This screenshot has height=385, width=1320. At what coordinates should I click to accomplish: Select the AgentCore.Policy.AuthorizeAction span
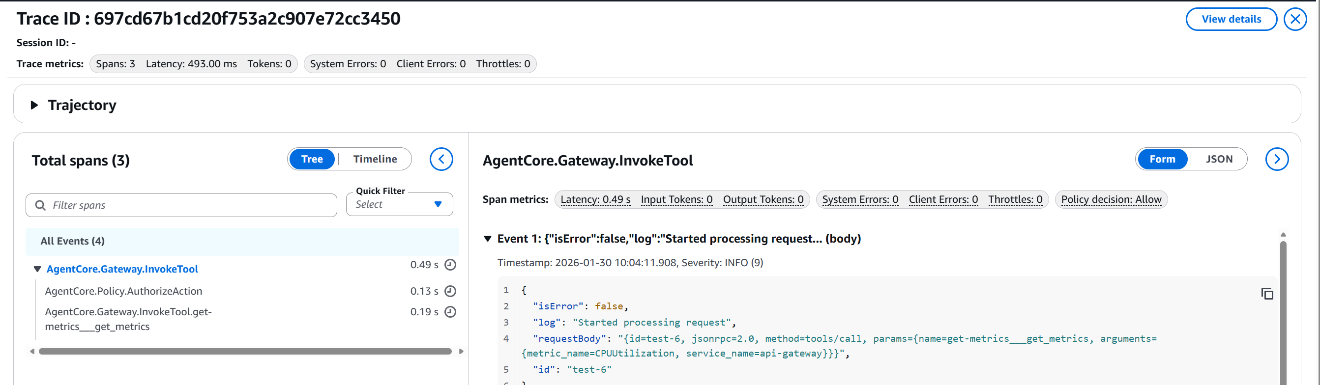point(123,291)
